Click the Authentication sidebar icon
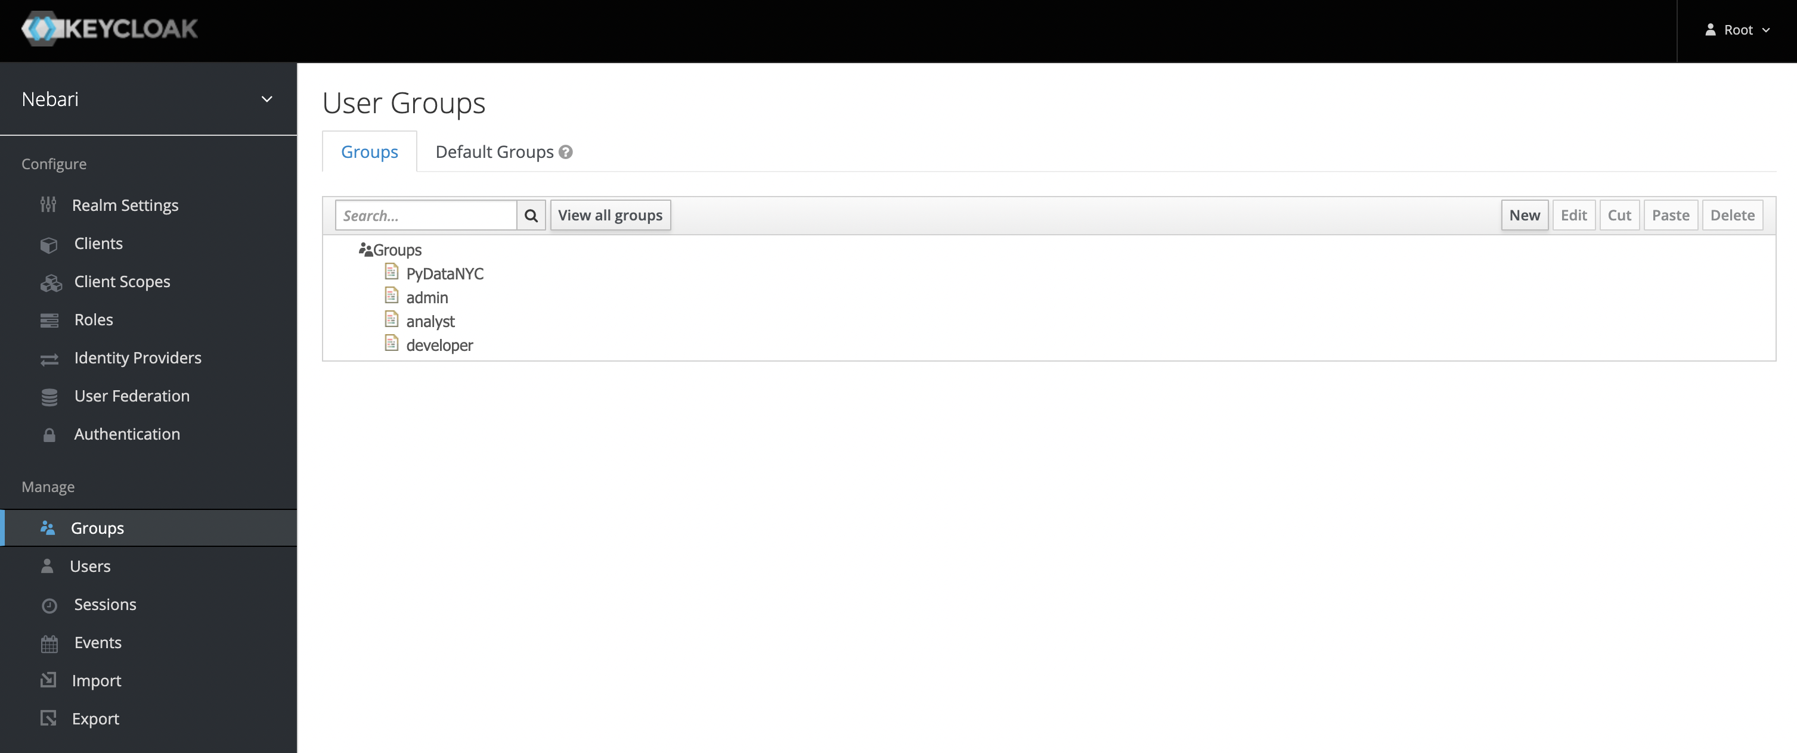Viewport: 1797px width, 753px height. pos(47,434)
